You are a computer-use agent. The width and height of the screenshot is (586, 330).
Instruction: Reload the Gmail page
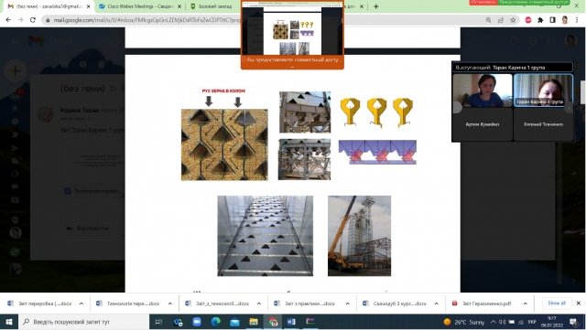click(33, 20)
